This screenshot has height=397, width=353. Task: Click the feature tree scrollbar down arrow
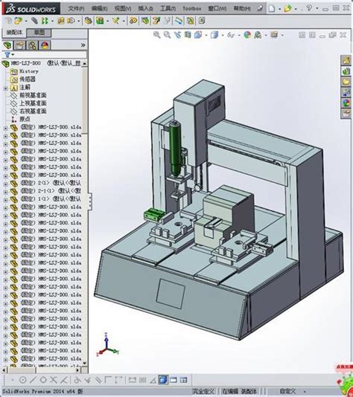pos(85,364)
